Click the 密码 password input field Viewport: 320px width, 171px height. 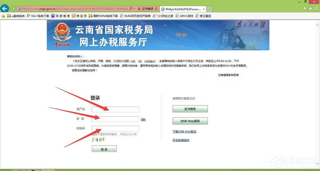[x=116, y=119]
